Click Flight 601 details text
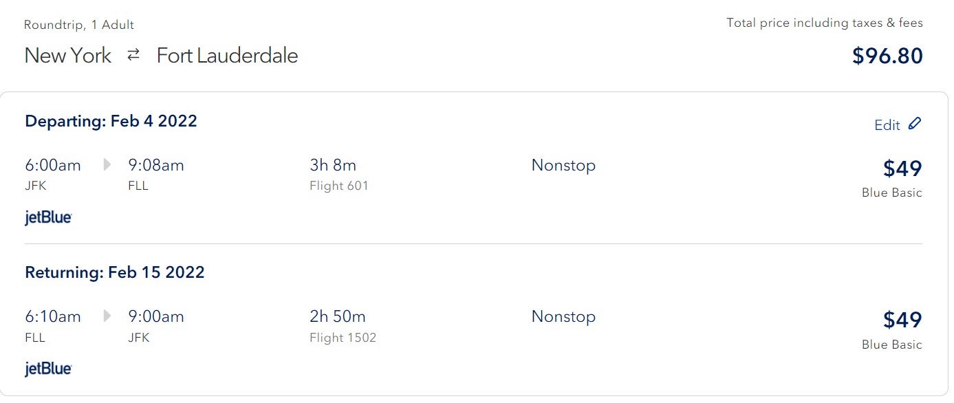954x403 pixels. [x=338, y=186]
